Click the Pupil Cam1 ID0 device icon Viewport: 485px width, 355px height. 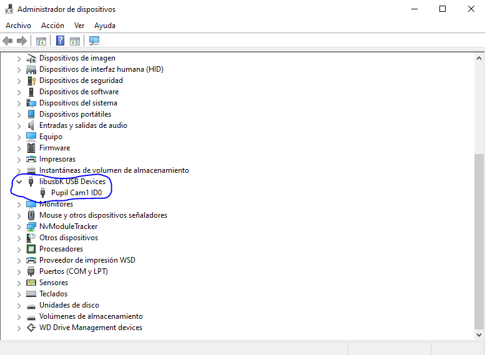point(43,193)
